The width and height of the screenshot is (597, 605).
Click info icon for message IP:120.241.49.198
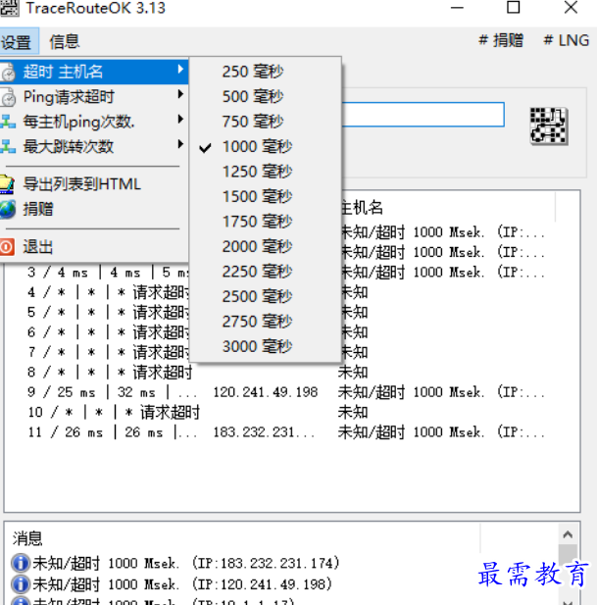21,584
